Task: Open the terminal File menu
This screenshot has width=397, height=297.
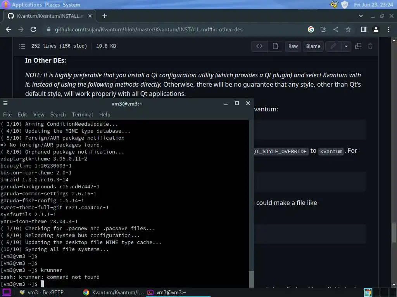Action: pos(7,114)
